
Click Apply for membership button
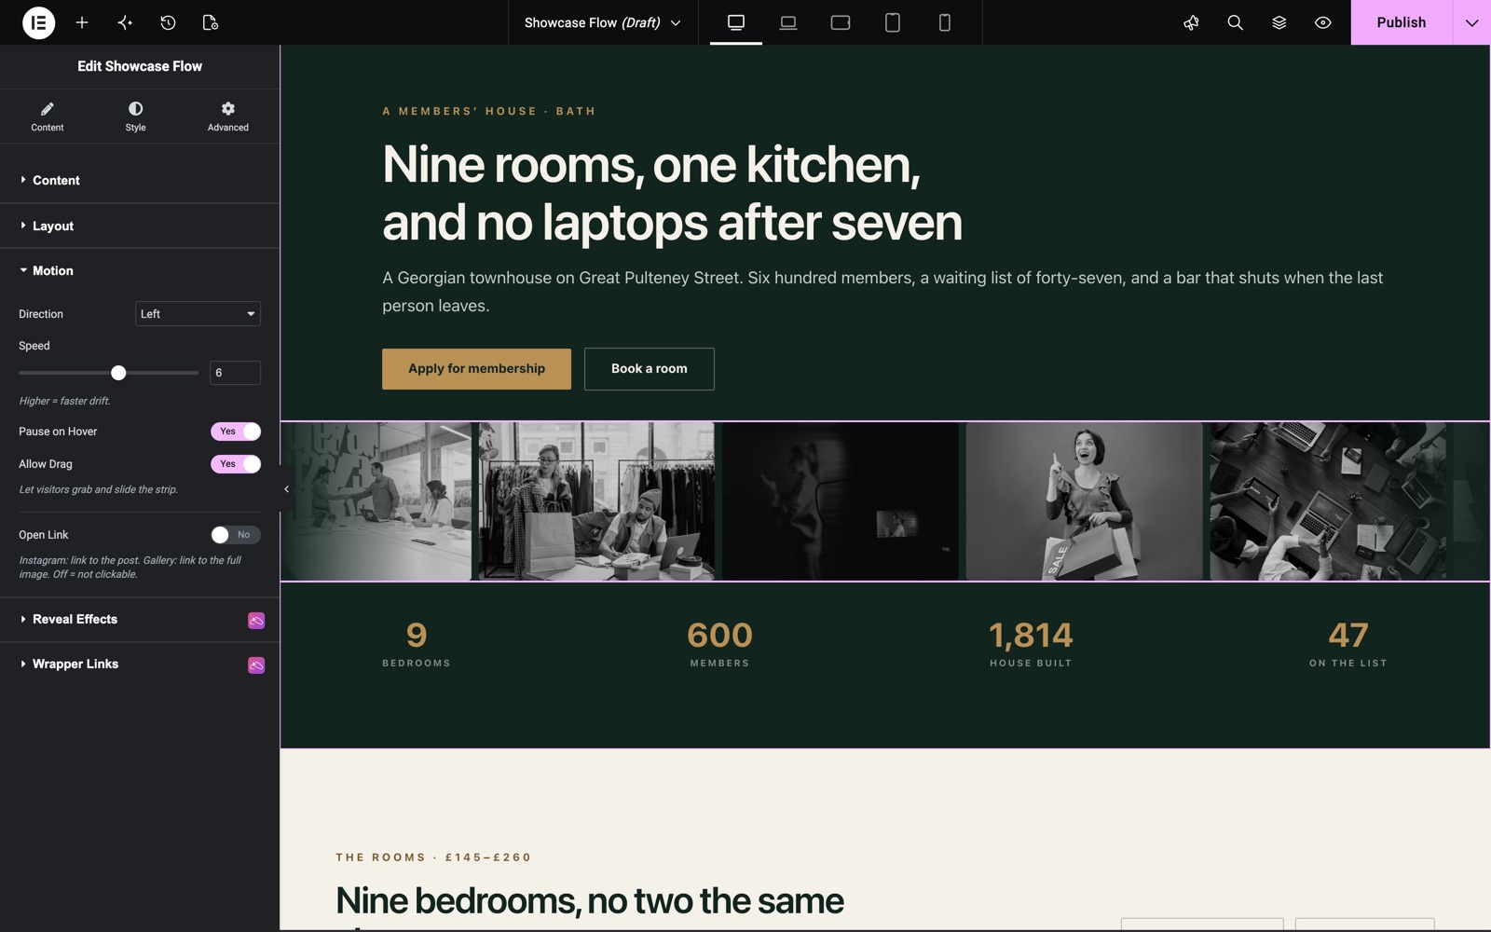[x=476, y=369]
